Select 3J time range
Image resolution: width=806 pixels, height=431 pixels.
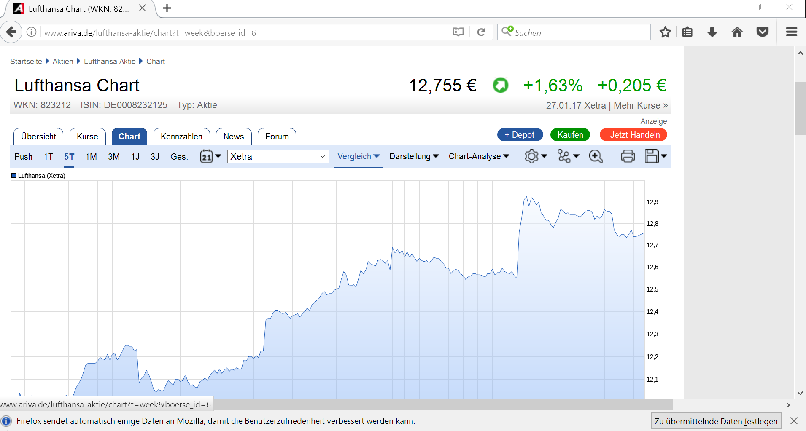(155, 157)
